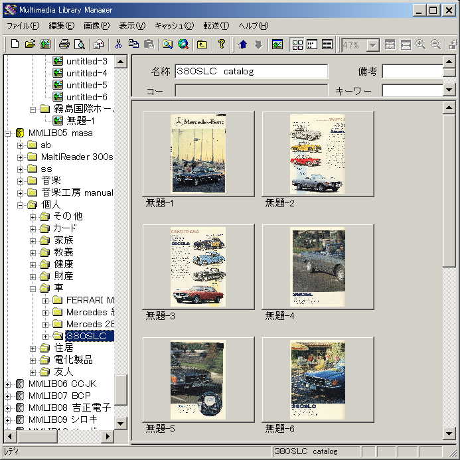460x460 pixels.
Task: Expand the MaltiReader 300s folder
Action: 20,157
